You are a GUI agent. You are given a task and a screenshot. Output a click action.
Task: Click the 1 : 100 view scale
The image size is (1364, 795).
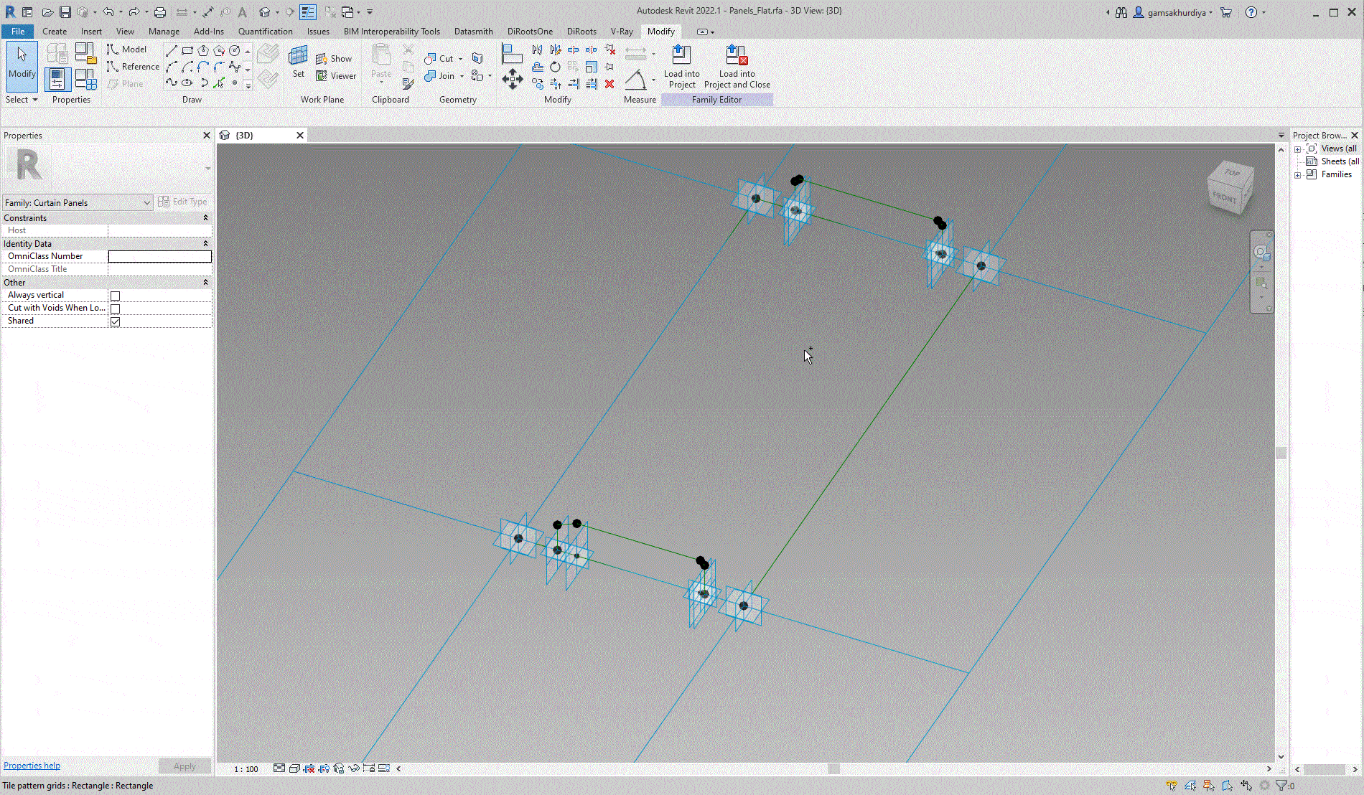click(x=246, y=769)
